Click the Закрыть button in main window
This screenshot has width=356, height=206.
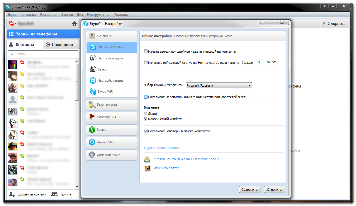(334, 23)
